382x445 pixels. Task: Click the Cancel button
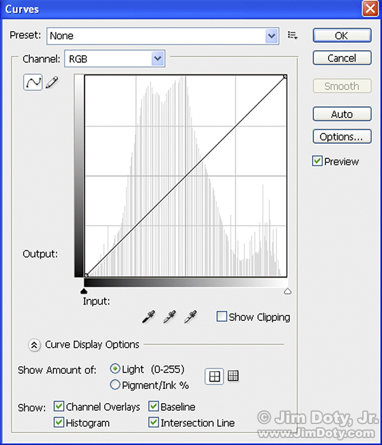[342, 58]
